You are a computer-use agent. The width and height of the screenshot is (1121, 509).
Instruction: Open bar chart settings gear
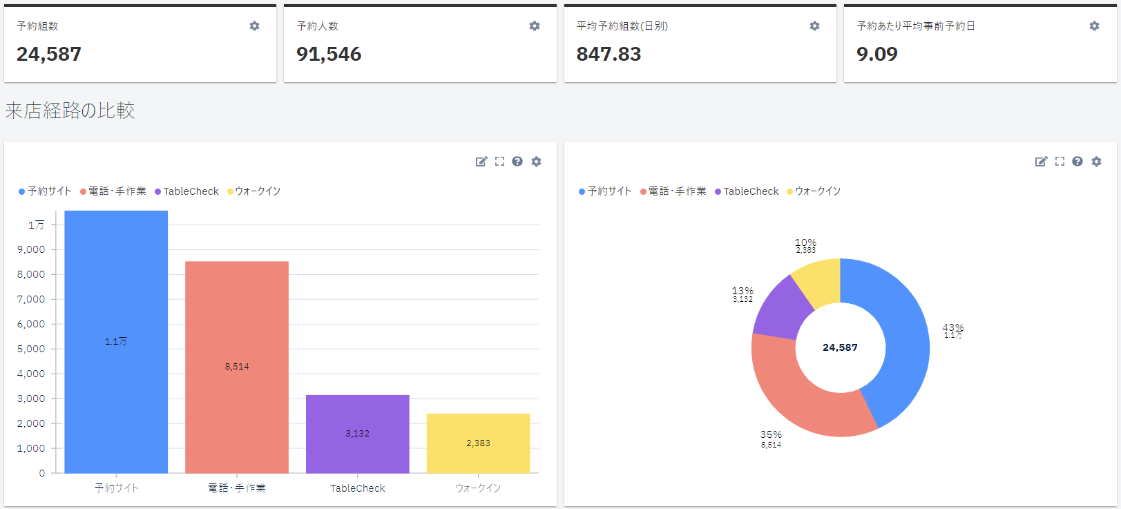pyautogui.click(x=536, y=162)
